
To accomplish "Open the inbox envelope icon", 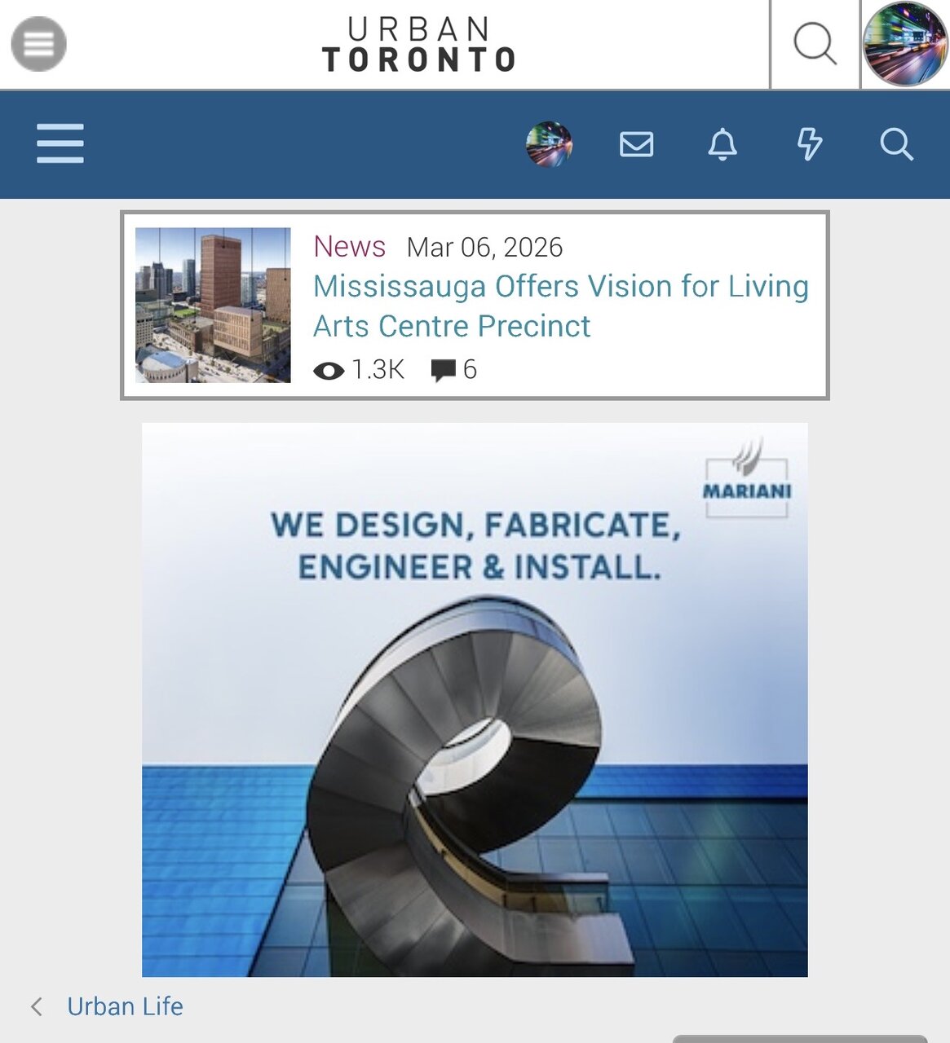I will [636, 144].
